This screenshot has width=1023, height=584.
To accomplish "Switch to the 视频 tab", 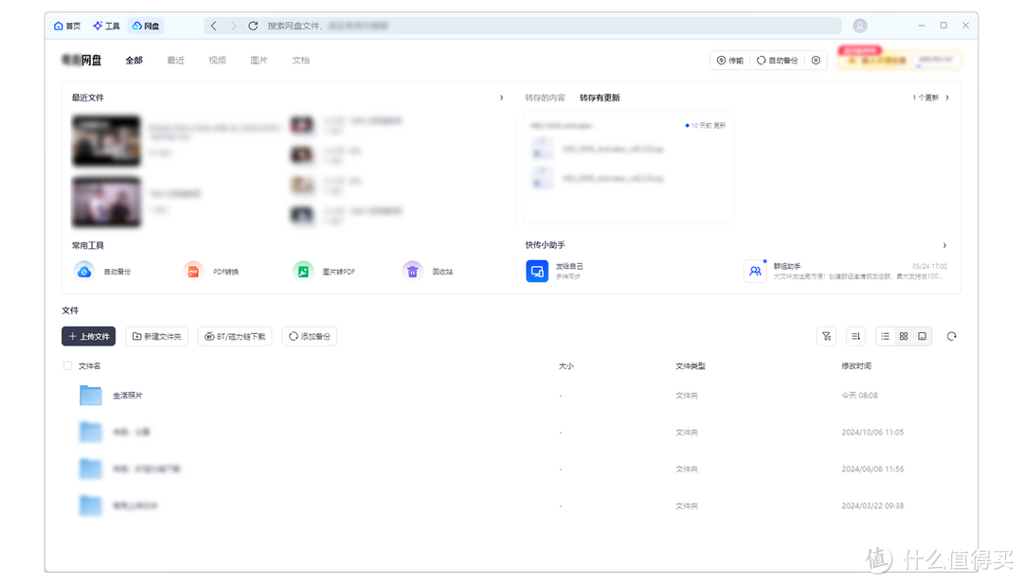I will click(217, 61).
